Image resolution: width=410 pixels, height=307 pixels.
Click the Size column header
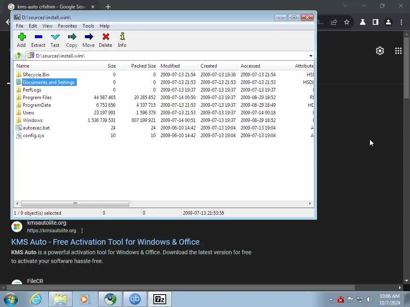98,66
